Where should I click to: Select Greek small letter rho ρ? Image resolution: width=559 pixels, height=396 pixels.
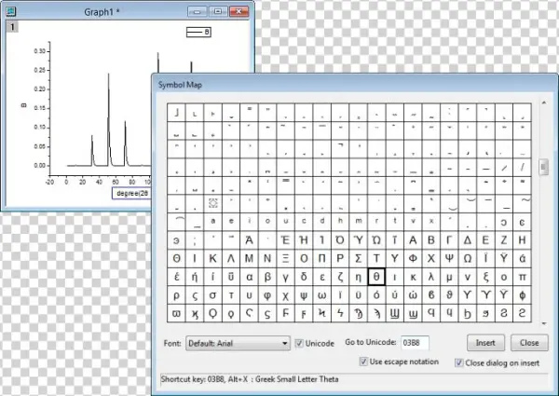click(176, 295)
